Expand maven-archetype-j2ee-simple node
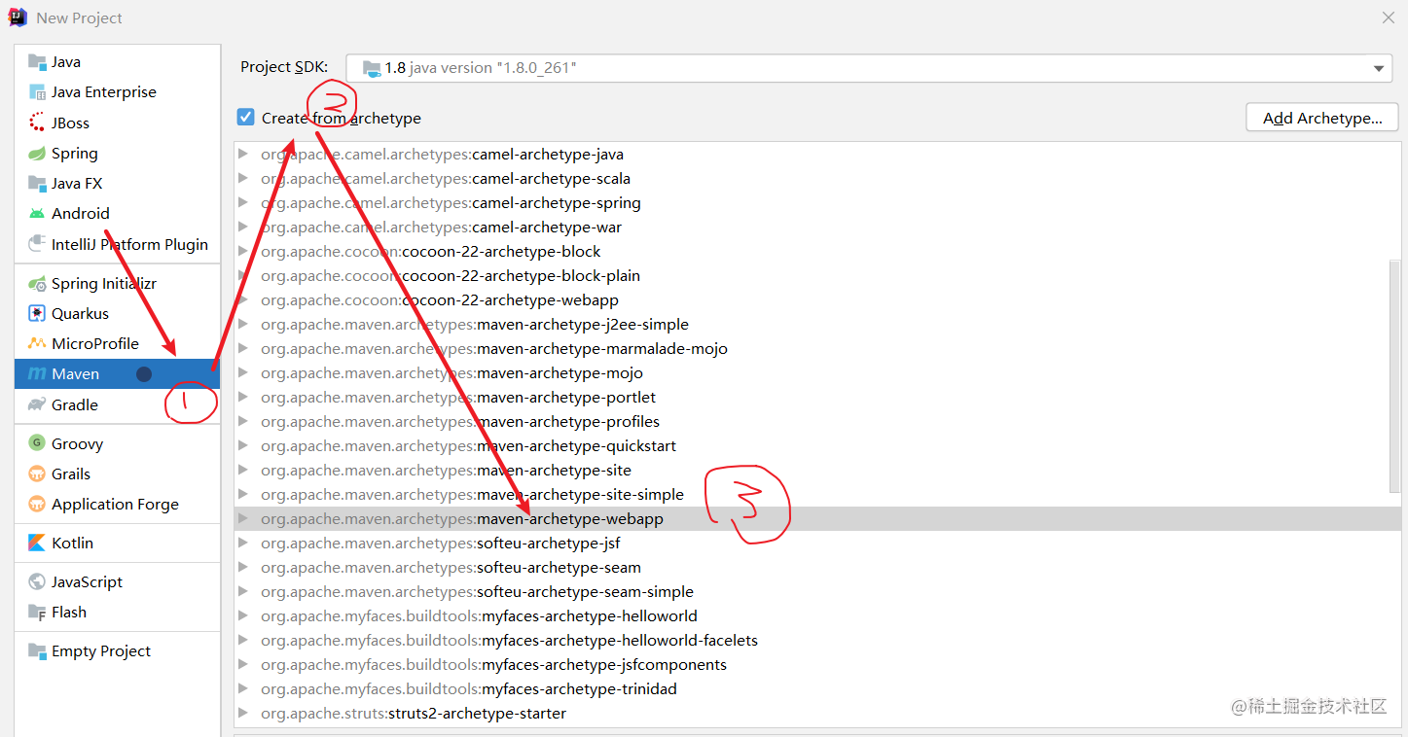Screen dimensions: 1408x737 coord(243,325)
